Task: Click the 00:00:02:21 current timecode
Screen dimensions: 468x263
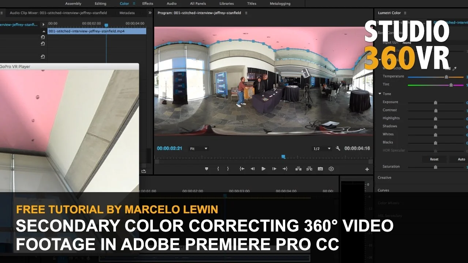Action: pyautogui.click(x=170, y=148)
